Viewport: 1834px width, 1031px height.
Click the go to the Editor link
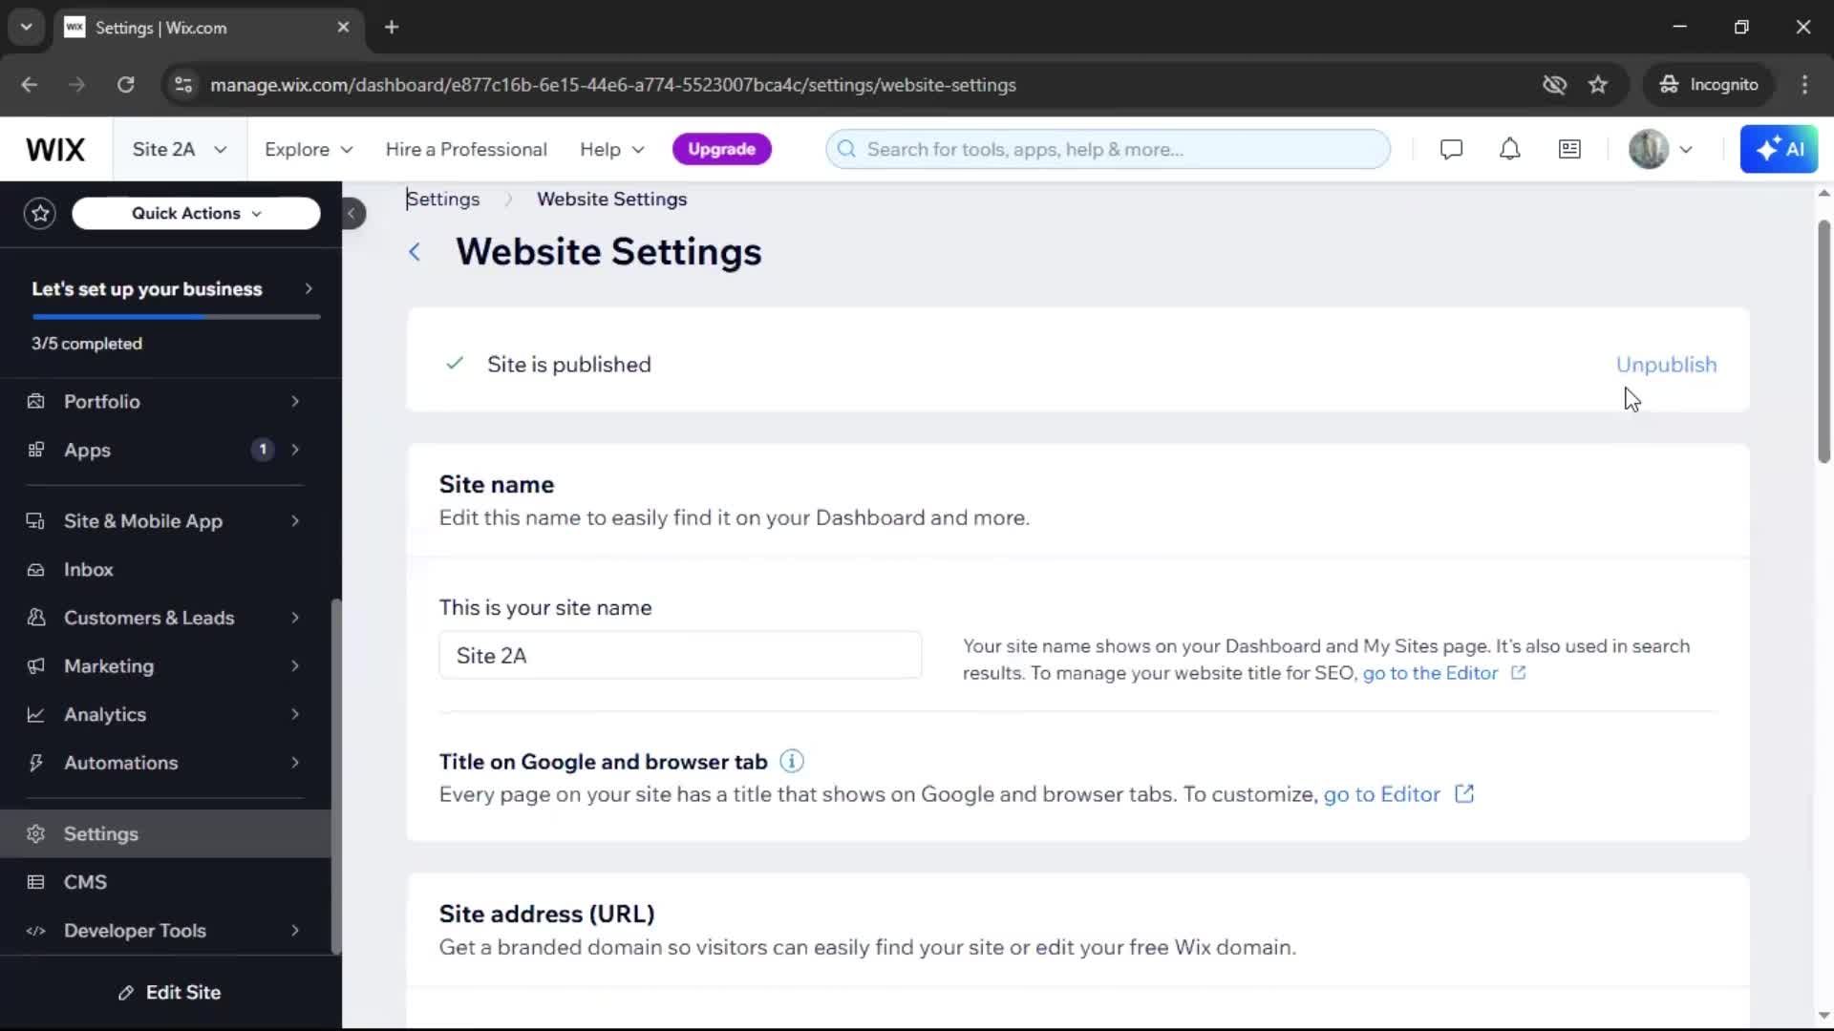tap(1430, 673)
